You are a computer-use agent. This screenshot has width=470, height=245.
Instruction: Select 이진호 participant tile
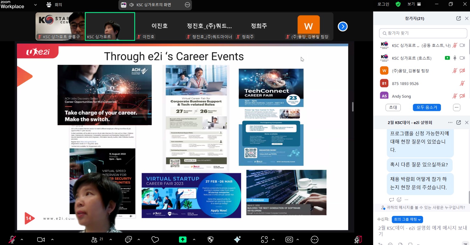[160, 26]
